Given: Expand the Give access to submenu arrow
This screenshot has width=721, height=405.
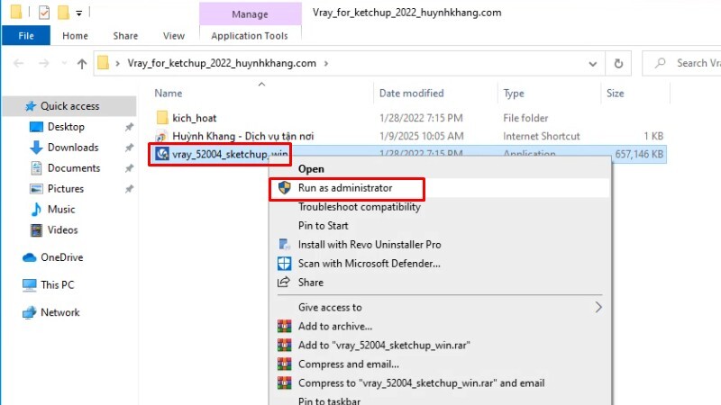Looking at the screenshot, I should coord(598,307).
